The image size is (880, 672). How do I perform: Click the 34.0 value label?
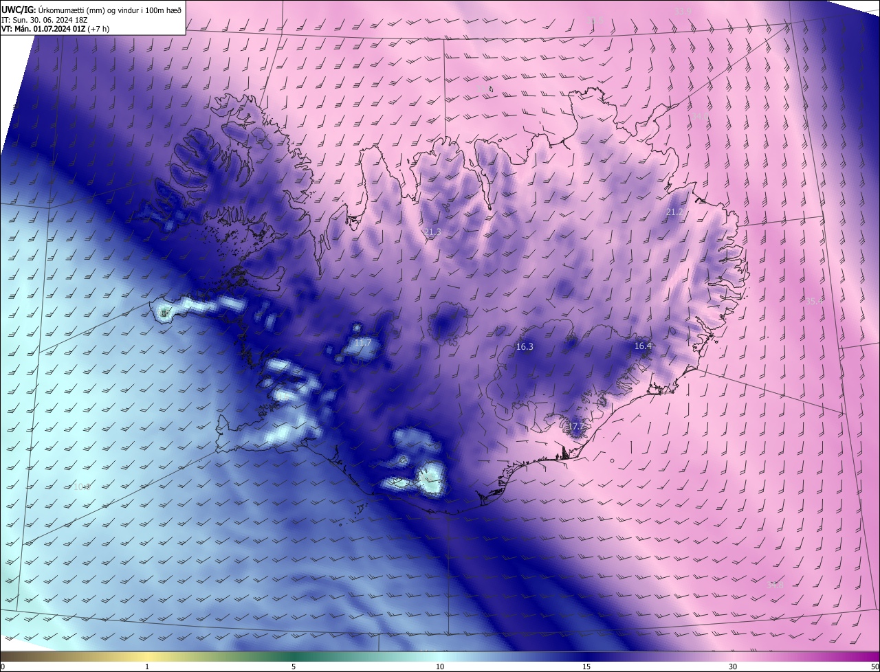[x=698, y=116]
